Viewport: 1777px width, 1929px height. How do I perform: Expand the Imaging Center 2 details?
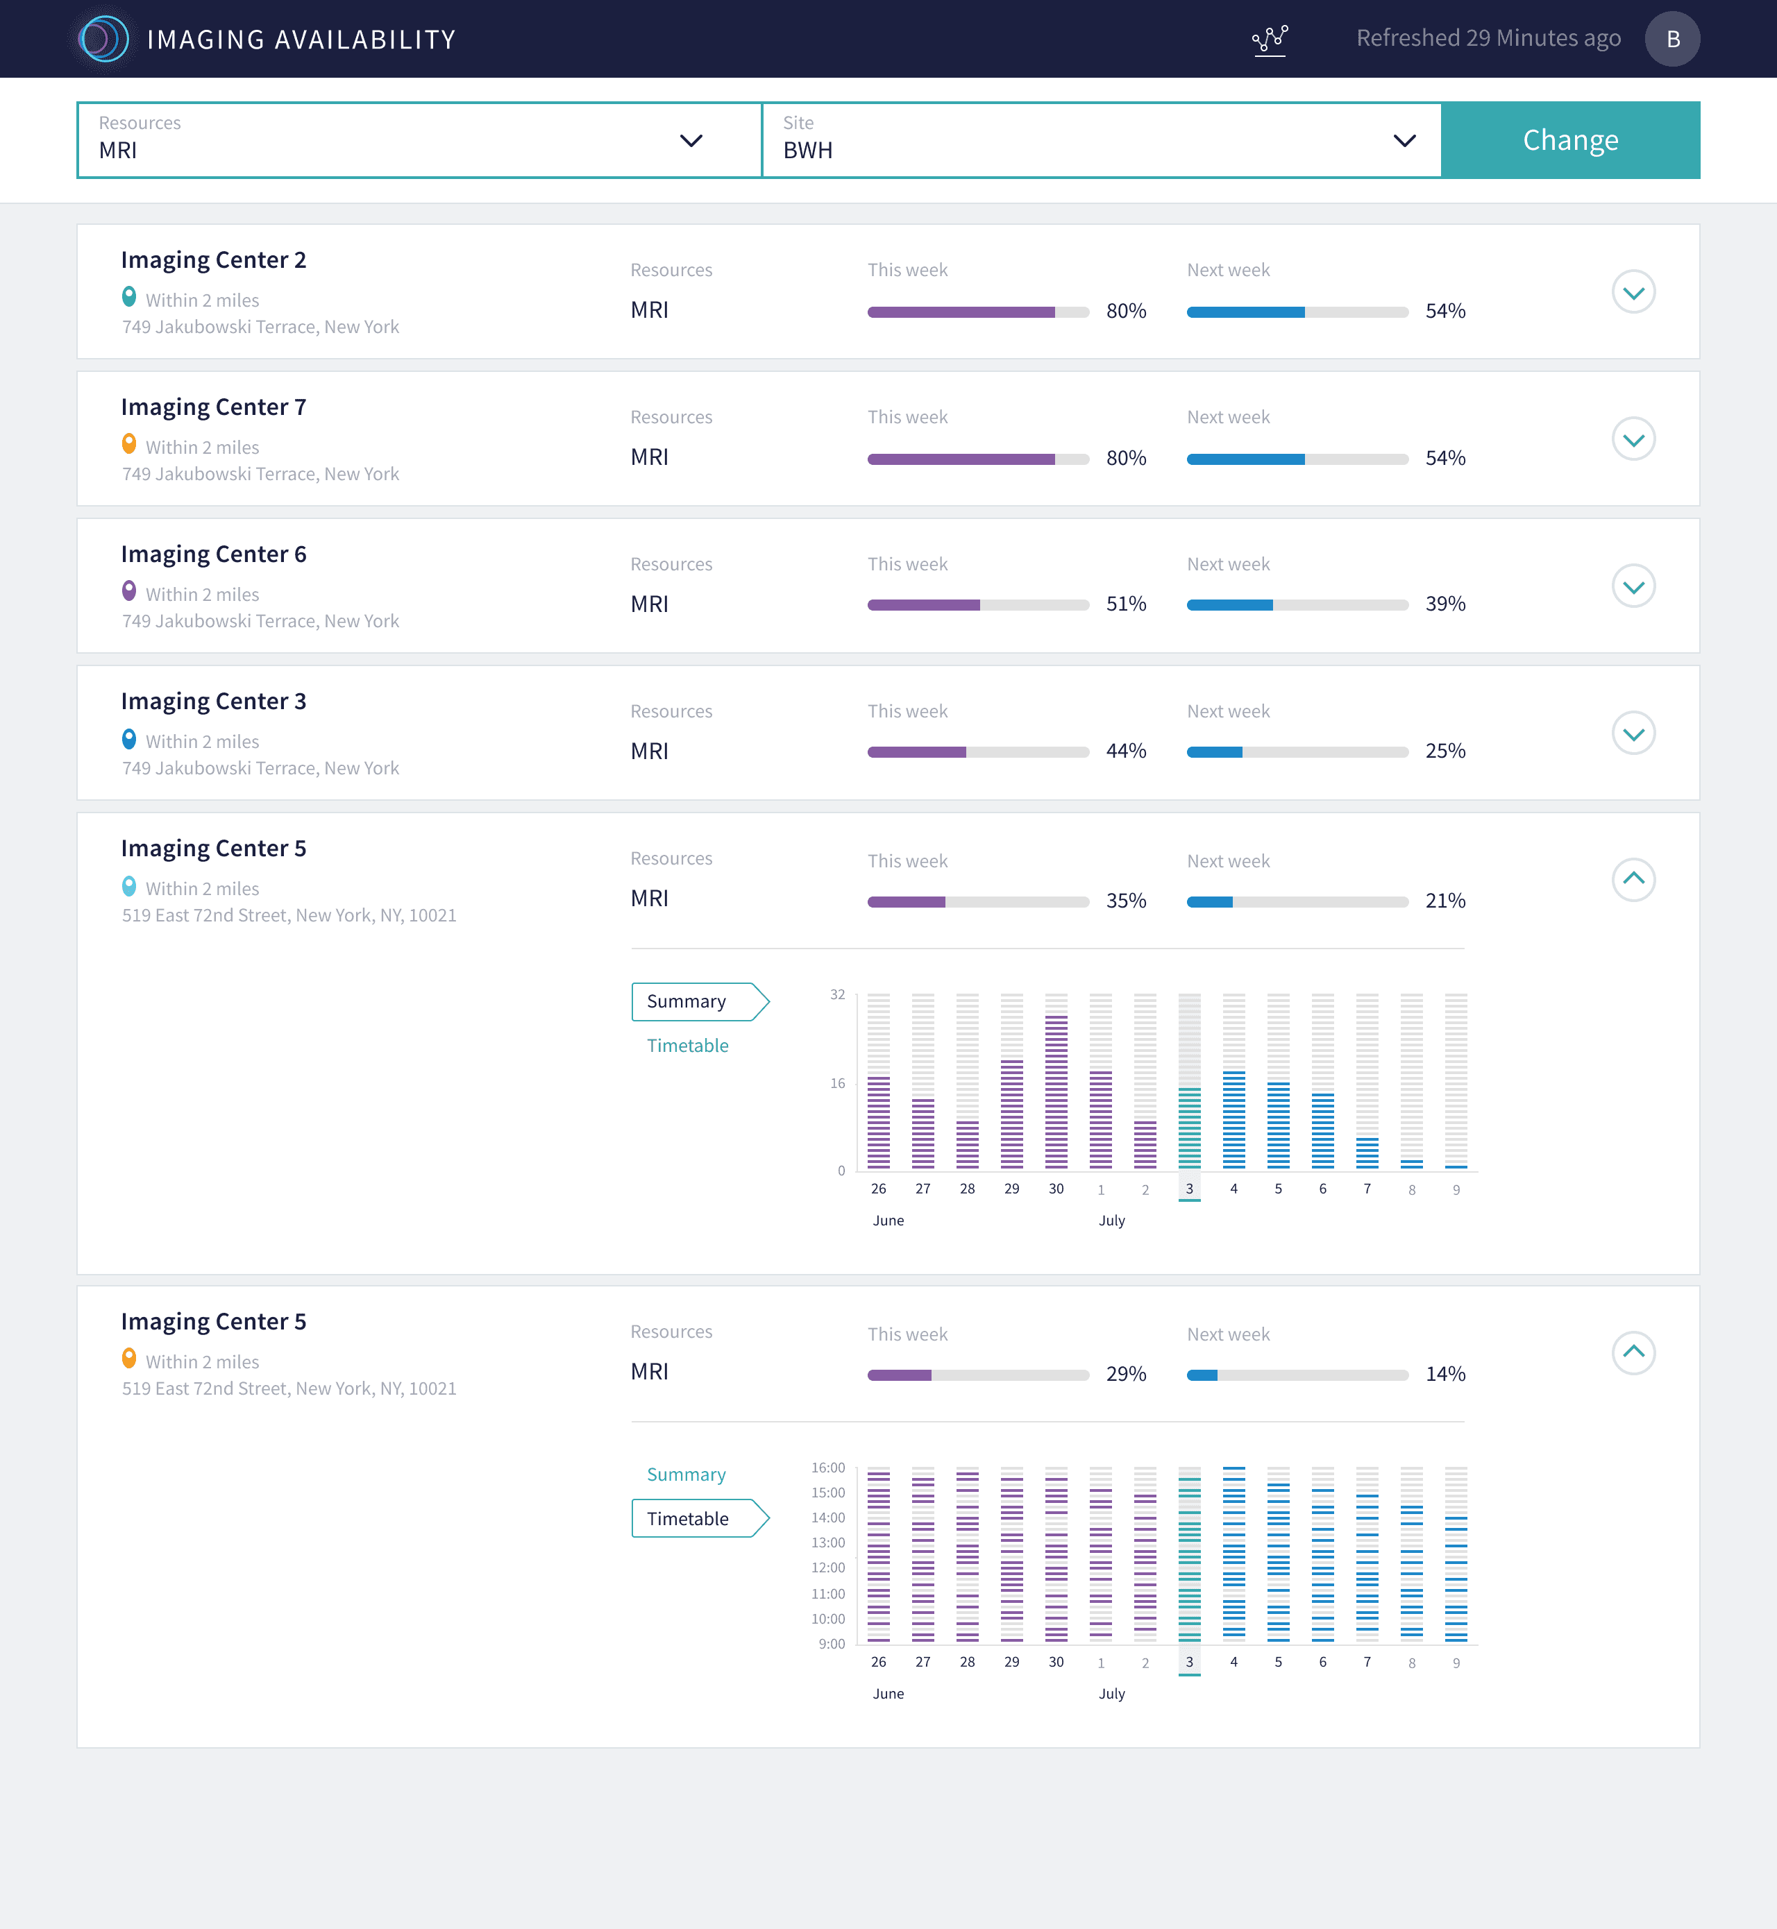[x=1633, y=292]
